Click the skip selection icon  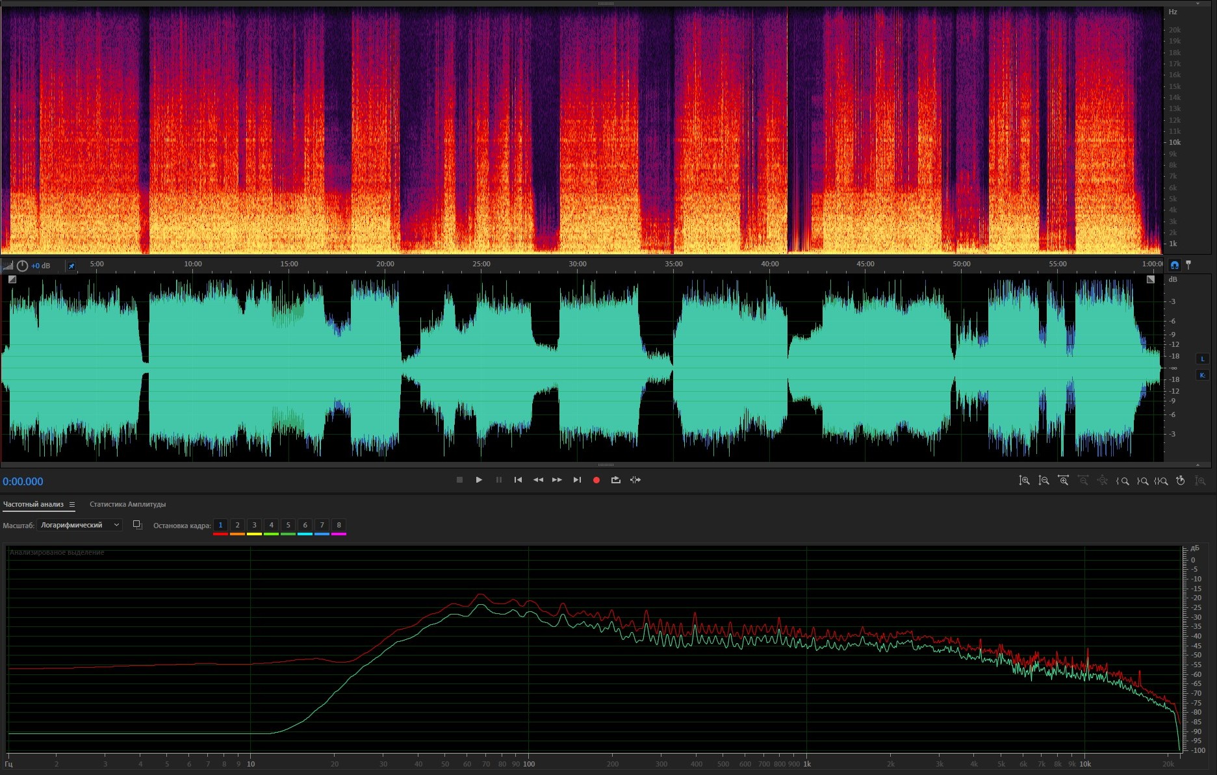pos(635,480)
